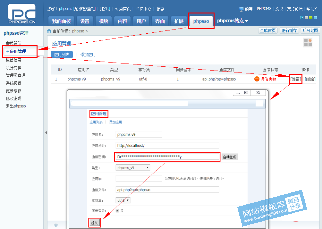The height and width of the screenshot is (229, 322).
Task: Open the quick panel grid icon
Action: click(308, 43)
